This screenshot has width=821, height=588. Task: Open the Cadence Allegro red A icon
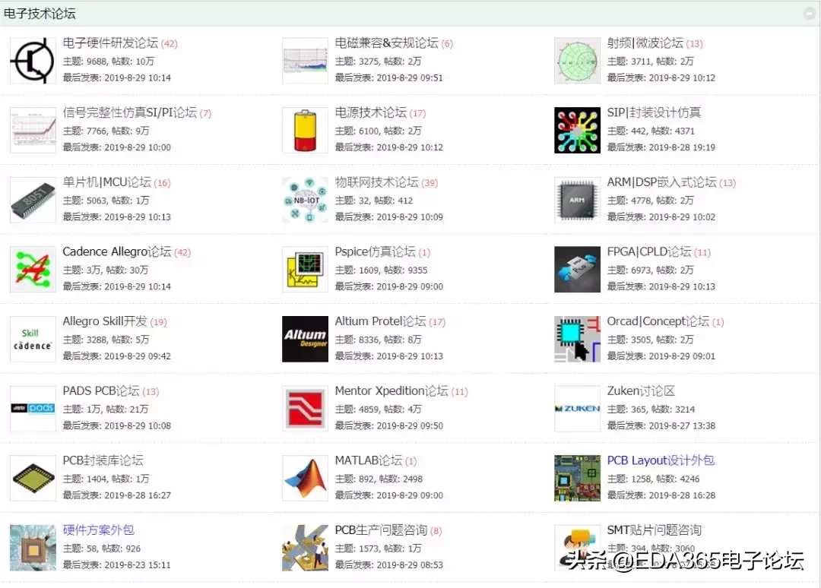click(x=33, y=270)
